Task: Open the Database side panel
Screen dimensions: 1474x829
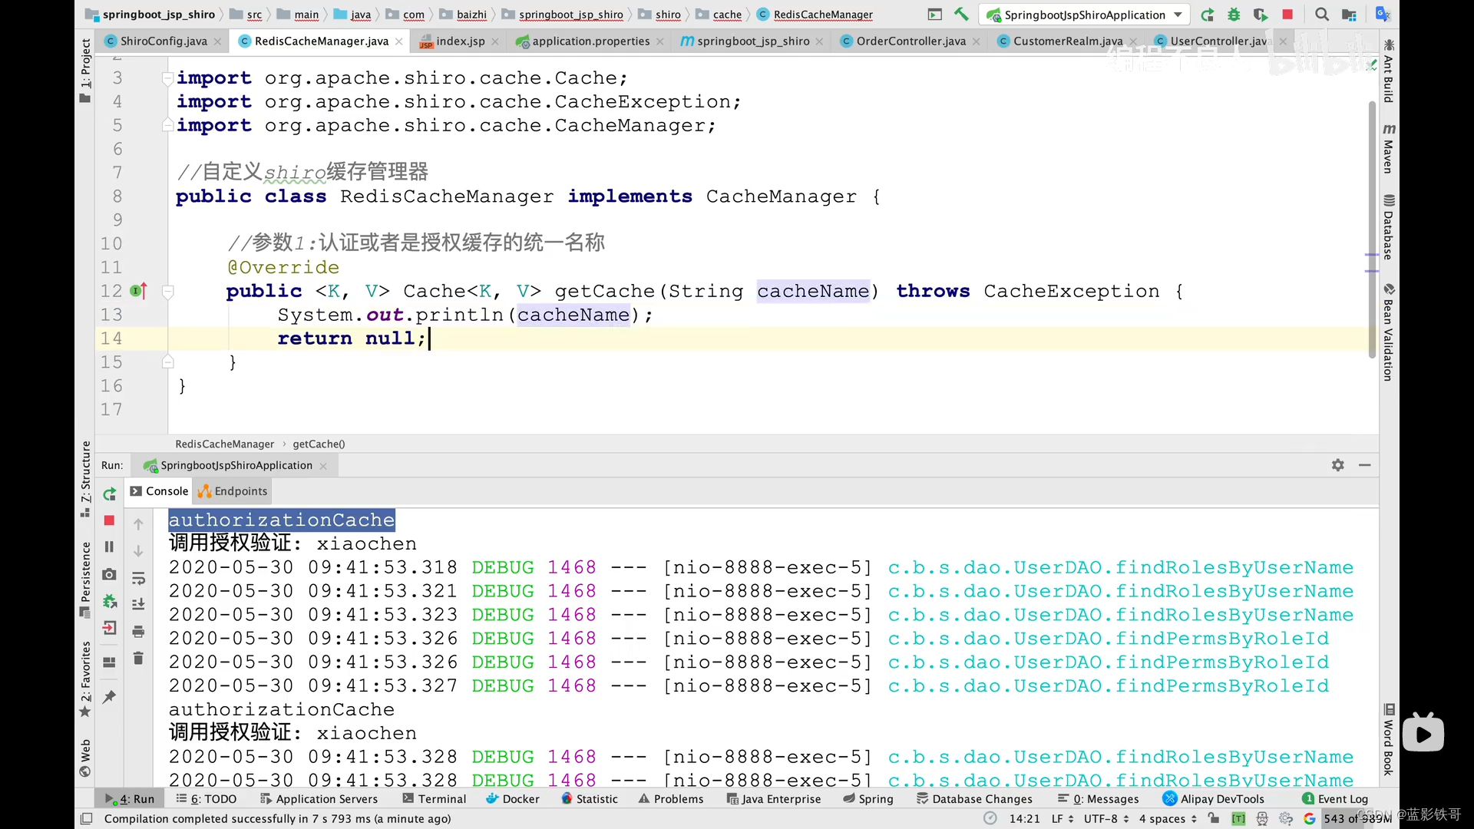Action: click(x=1389, y=227)
